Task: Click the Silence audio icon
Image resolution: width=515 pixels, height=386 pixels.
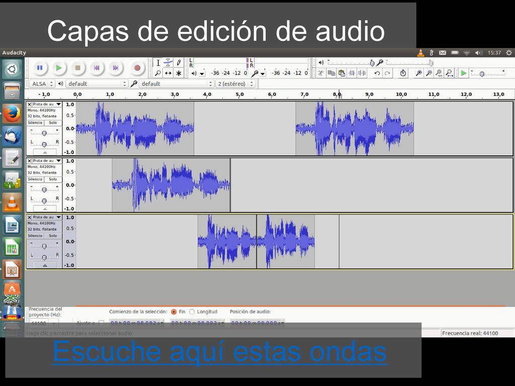Action: click(x=362, y=73)
